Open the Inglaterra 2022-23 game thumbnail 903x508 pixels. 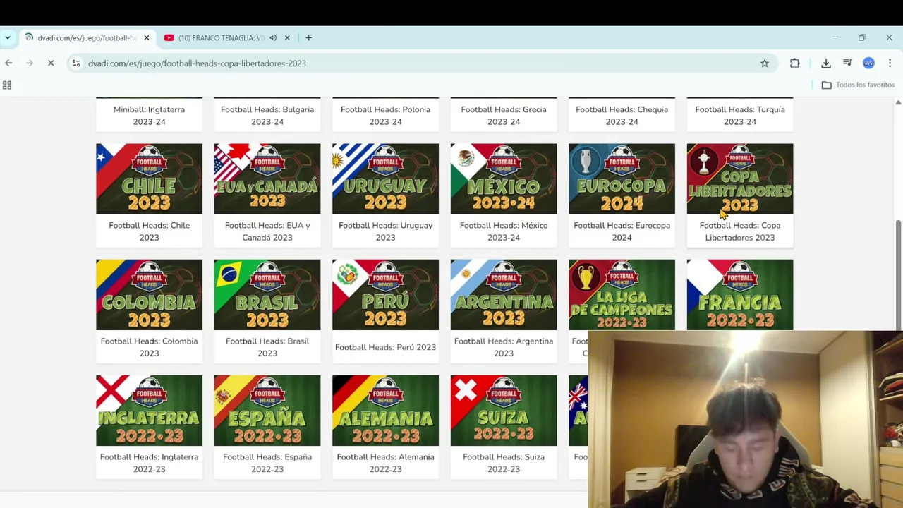click(149, 411)
